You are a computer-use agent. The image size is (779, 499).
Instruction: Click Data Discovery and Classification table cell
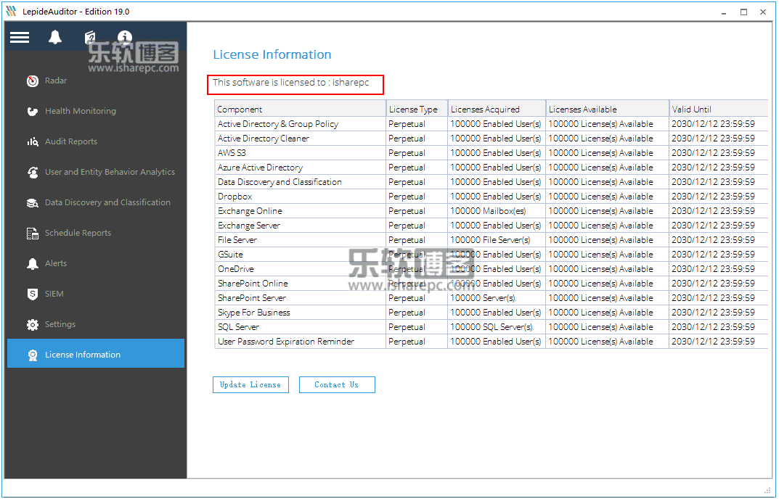(x=301, y=182)
